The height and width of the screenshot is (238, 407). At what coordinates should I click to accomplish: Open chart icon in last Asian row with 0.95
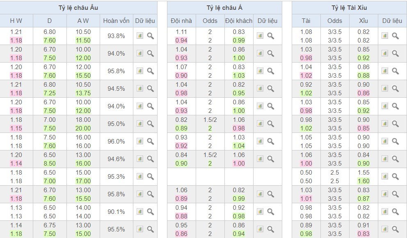(x=260, y=229)
